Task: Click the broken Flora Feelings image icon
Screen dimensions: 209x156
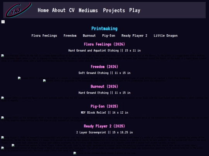Action: click(3, 56)
